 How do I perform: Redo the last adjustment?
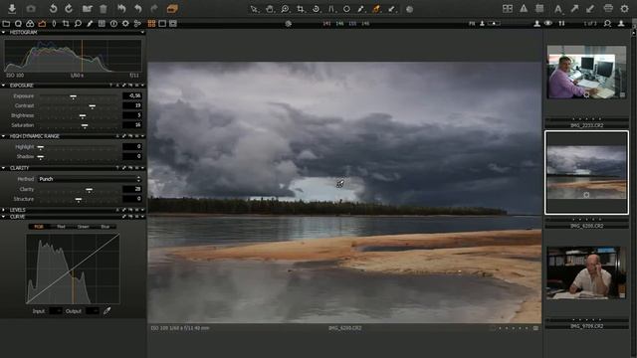coord(154,8)
